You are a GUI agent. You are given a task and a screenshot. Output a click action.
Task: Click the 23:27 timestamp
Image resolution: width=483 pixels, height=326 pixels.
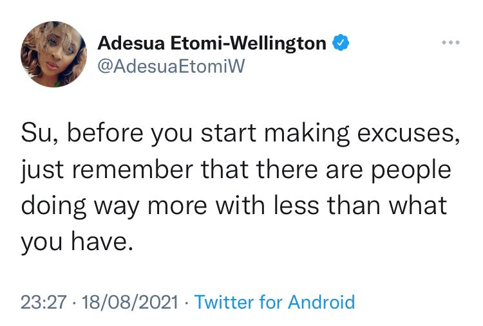coord(43,302)
